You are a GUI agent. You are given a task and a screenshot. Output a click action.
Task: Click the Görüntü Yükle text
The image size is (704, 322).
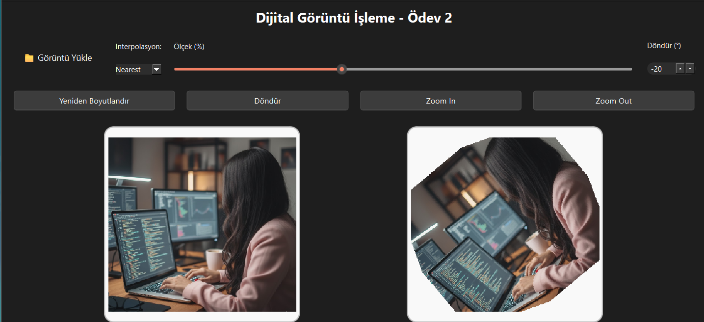coord(65,58)
